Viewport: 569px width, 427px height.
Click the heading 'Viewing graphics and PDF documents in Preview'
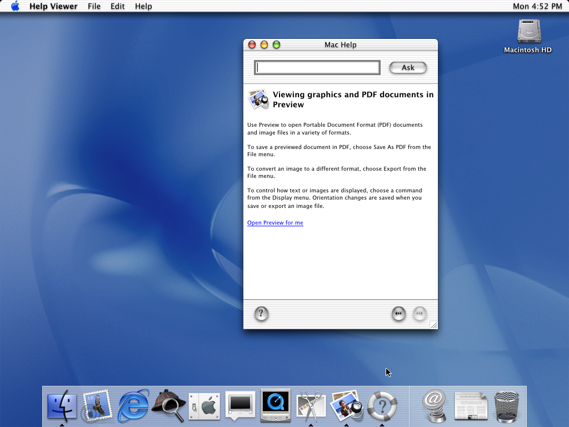click(x=353, y=100)
